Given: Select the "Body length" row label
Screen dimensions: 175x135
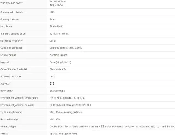Looking at the screenshot, I should tap(7, 91).
